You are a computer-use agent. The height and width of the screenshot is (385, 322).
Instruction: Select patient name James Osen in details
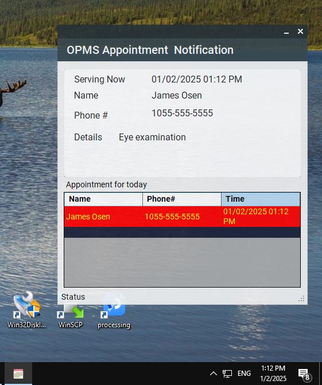[177, 95]
